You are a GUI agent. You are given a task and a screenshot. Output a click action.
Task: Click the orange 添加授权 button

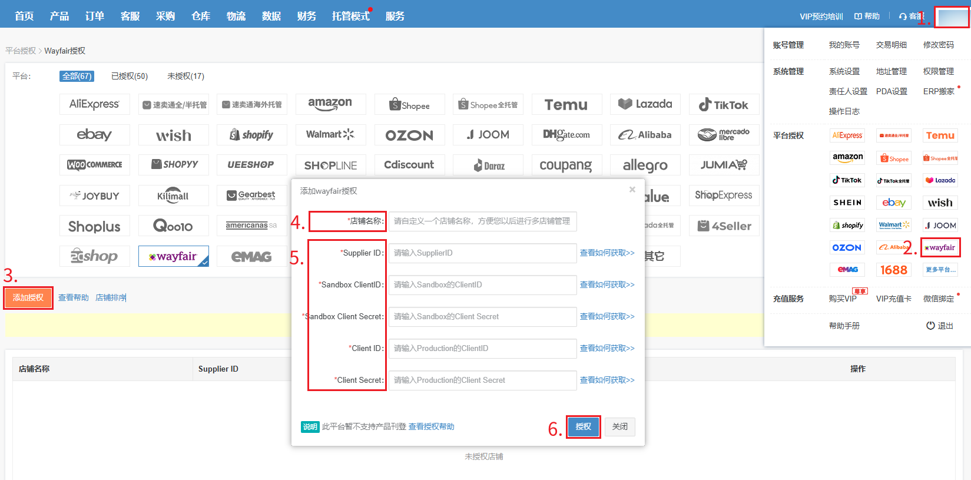(28, 297)
